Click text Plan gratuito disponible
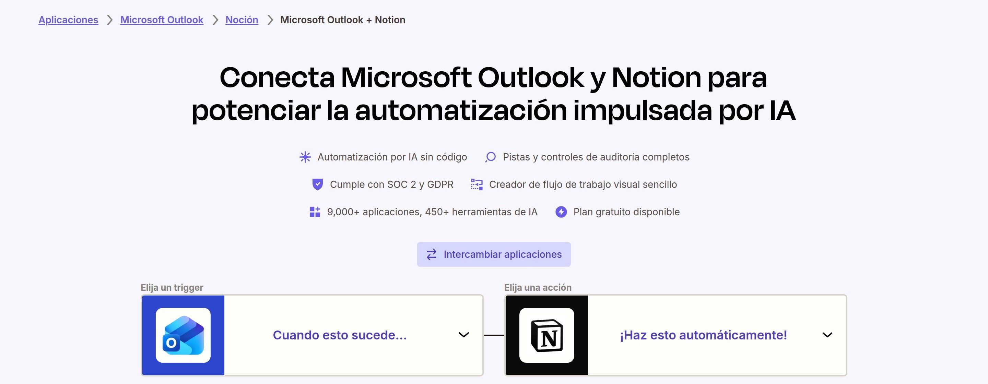This screenshot has height=384, width=988. (626, 212)
